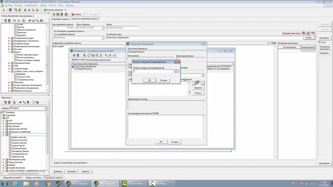
Task: Open Internet Explorer from the taskbar
Action: point(15,183)
